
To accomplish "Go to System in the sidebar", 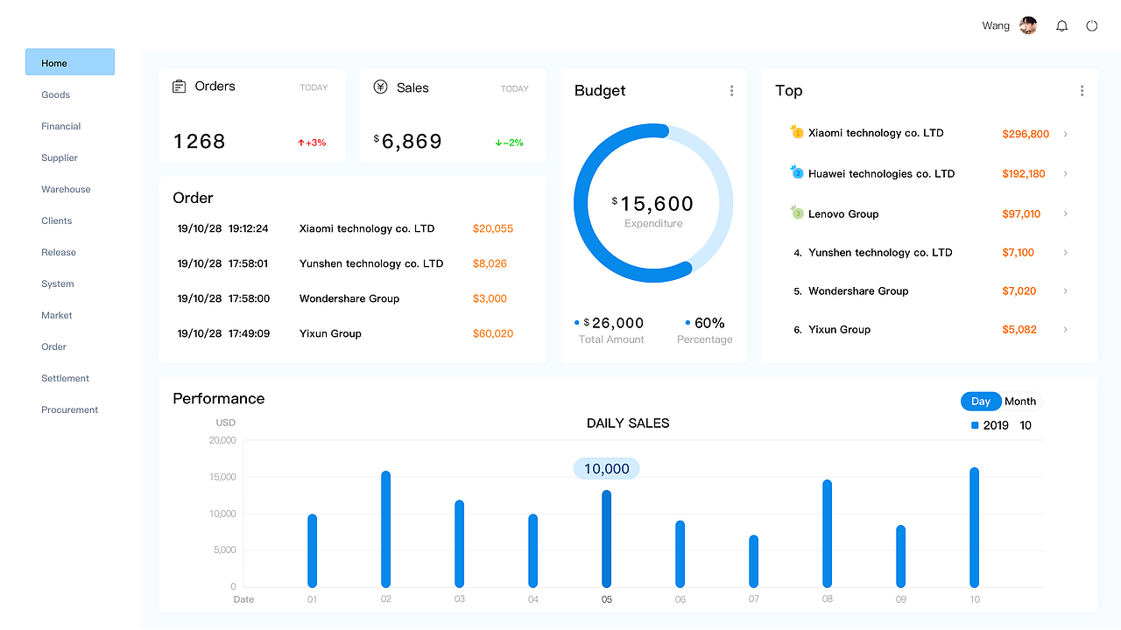I will tap(58, 283).
